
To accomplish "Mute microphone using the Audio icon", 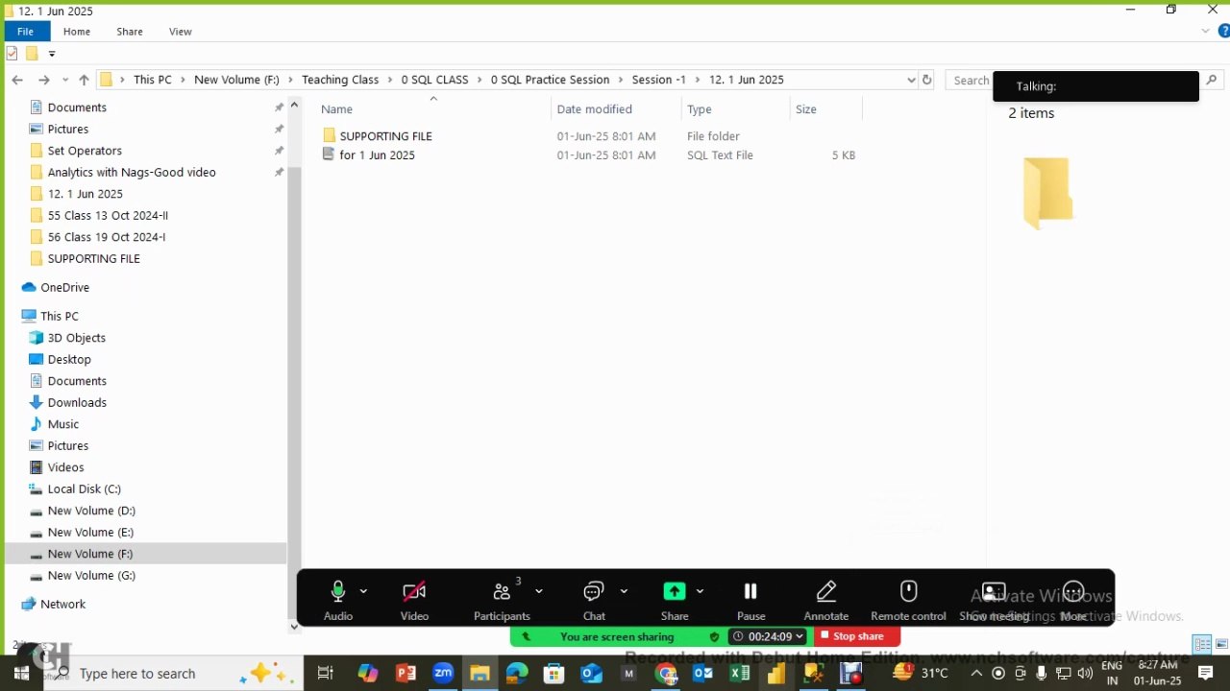I will 337,592.
